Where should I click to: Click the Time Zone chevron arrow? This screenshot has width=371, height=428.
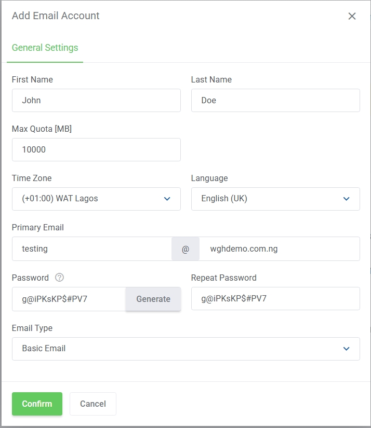click(x=167, y=199)
